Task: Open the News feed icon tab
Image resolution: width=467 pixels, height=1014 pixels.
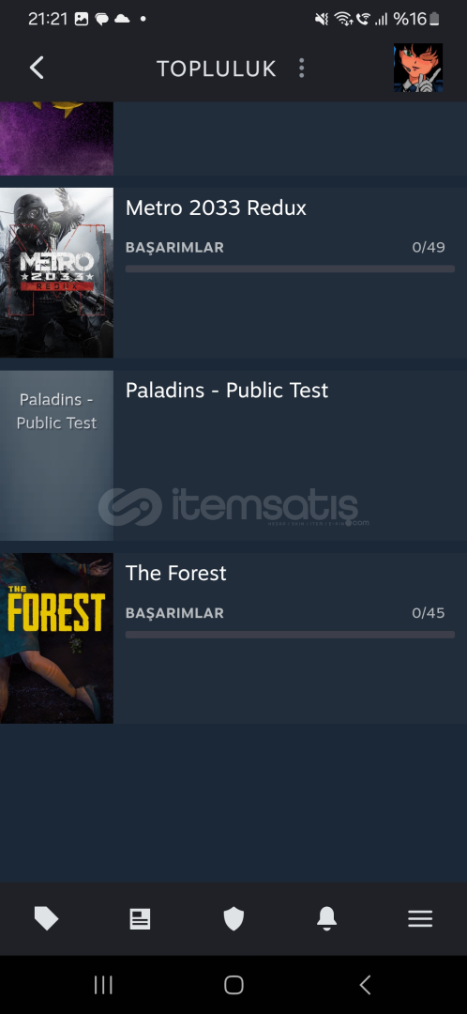Action: click(x=140, y=918)
